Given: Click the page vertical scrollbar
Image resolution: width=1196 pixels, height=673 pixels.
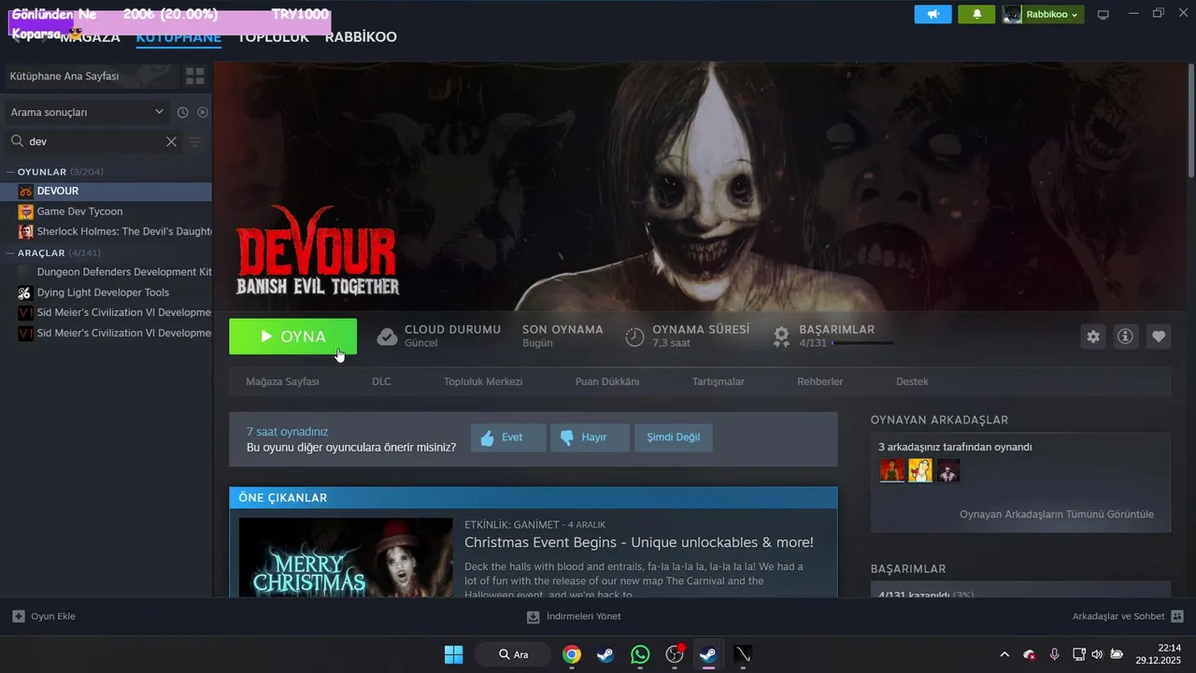Looking at the screenshot, I should pos(1191,122).
